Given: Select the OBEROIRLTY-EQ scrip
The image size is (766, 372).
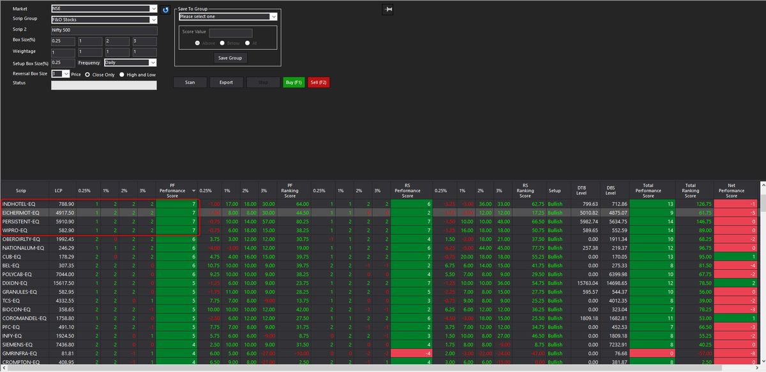Looking at the screenshot, I should pyautogui.click(x=21, y=239).
